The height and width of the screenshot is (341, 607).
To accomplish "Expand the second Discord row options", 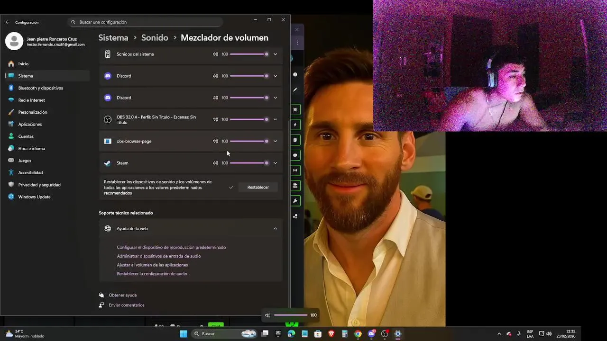I will click(275, 98).
